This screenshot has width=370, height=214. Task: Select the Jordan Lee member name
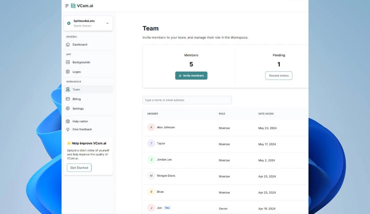point(164,160)
